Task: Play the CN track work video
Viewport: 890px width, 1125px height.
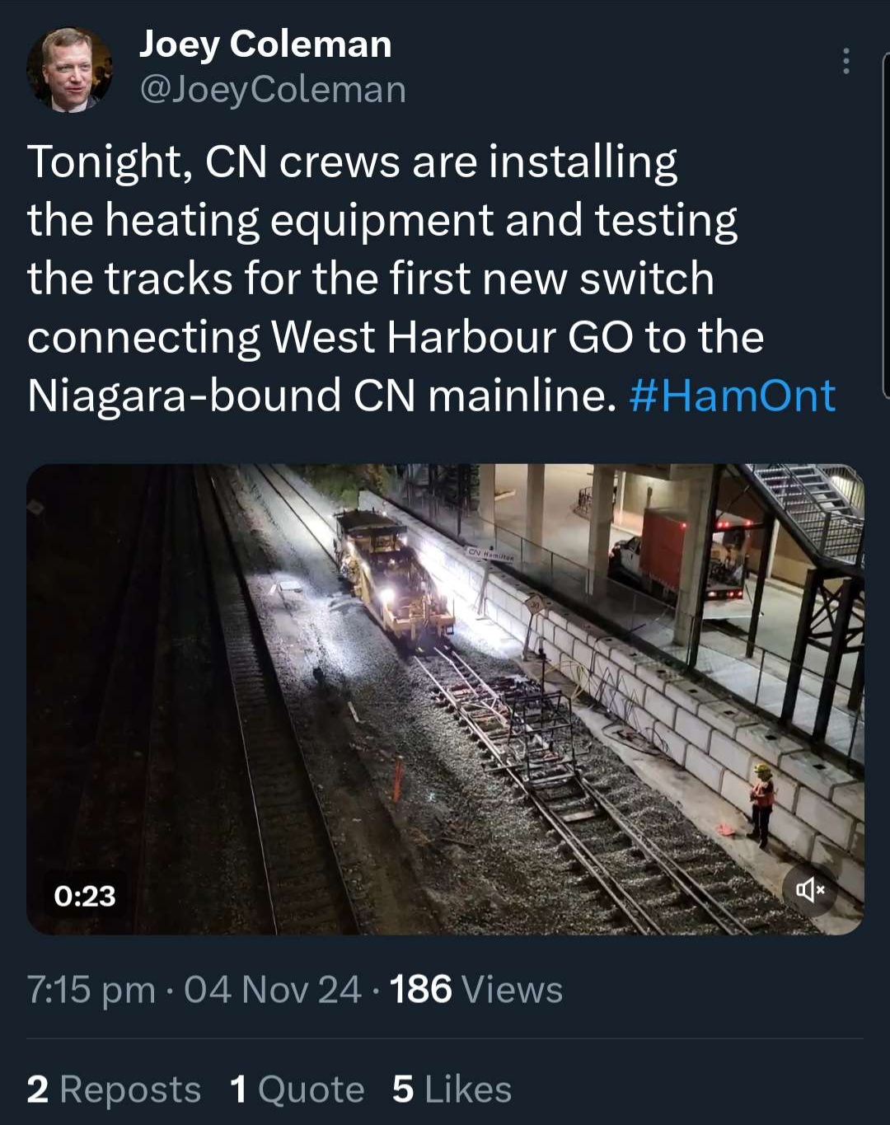Action: (445, 699)
